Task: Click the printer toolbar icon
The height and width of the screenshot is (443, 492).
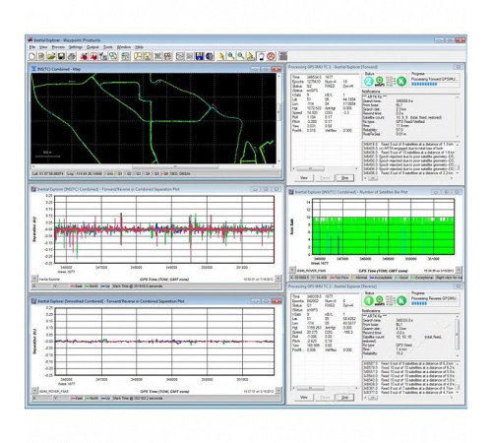Action: [72, 56]
